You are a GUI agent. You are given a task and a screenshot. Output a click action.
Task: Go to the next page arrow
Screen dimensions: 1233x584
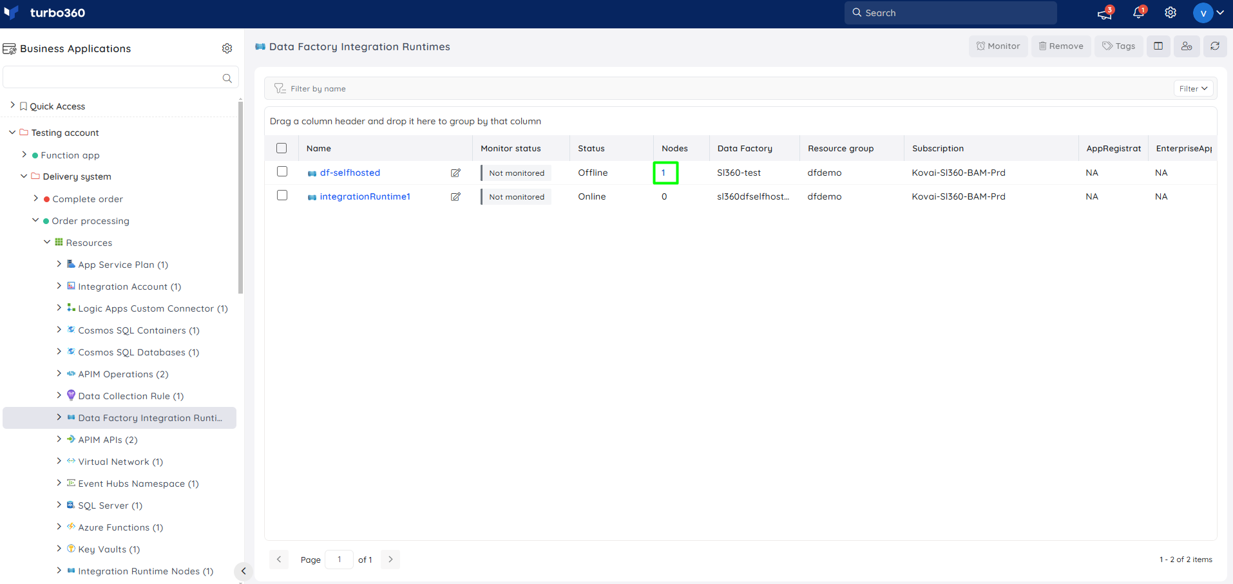click(390, 560)
